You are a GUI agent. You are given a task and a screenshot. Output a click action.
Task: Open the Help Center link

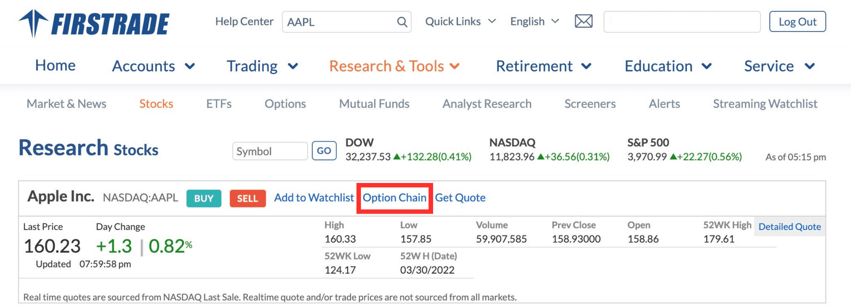[x=244, y=22]
